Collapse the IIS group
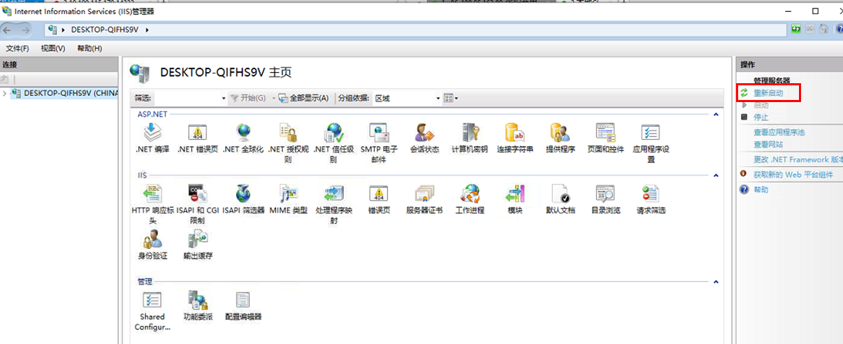 point(716,175)
